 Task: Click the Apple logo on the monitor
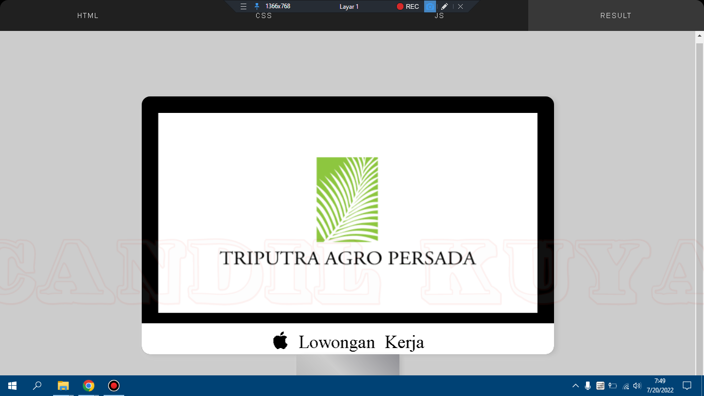click(x=280, y=341)
